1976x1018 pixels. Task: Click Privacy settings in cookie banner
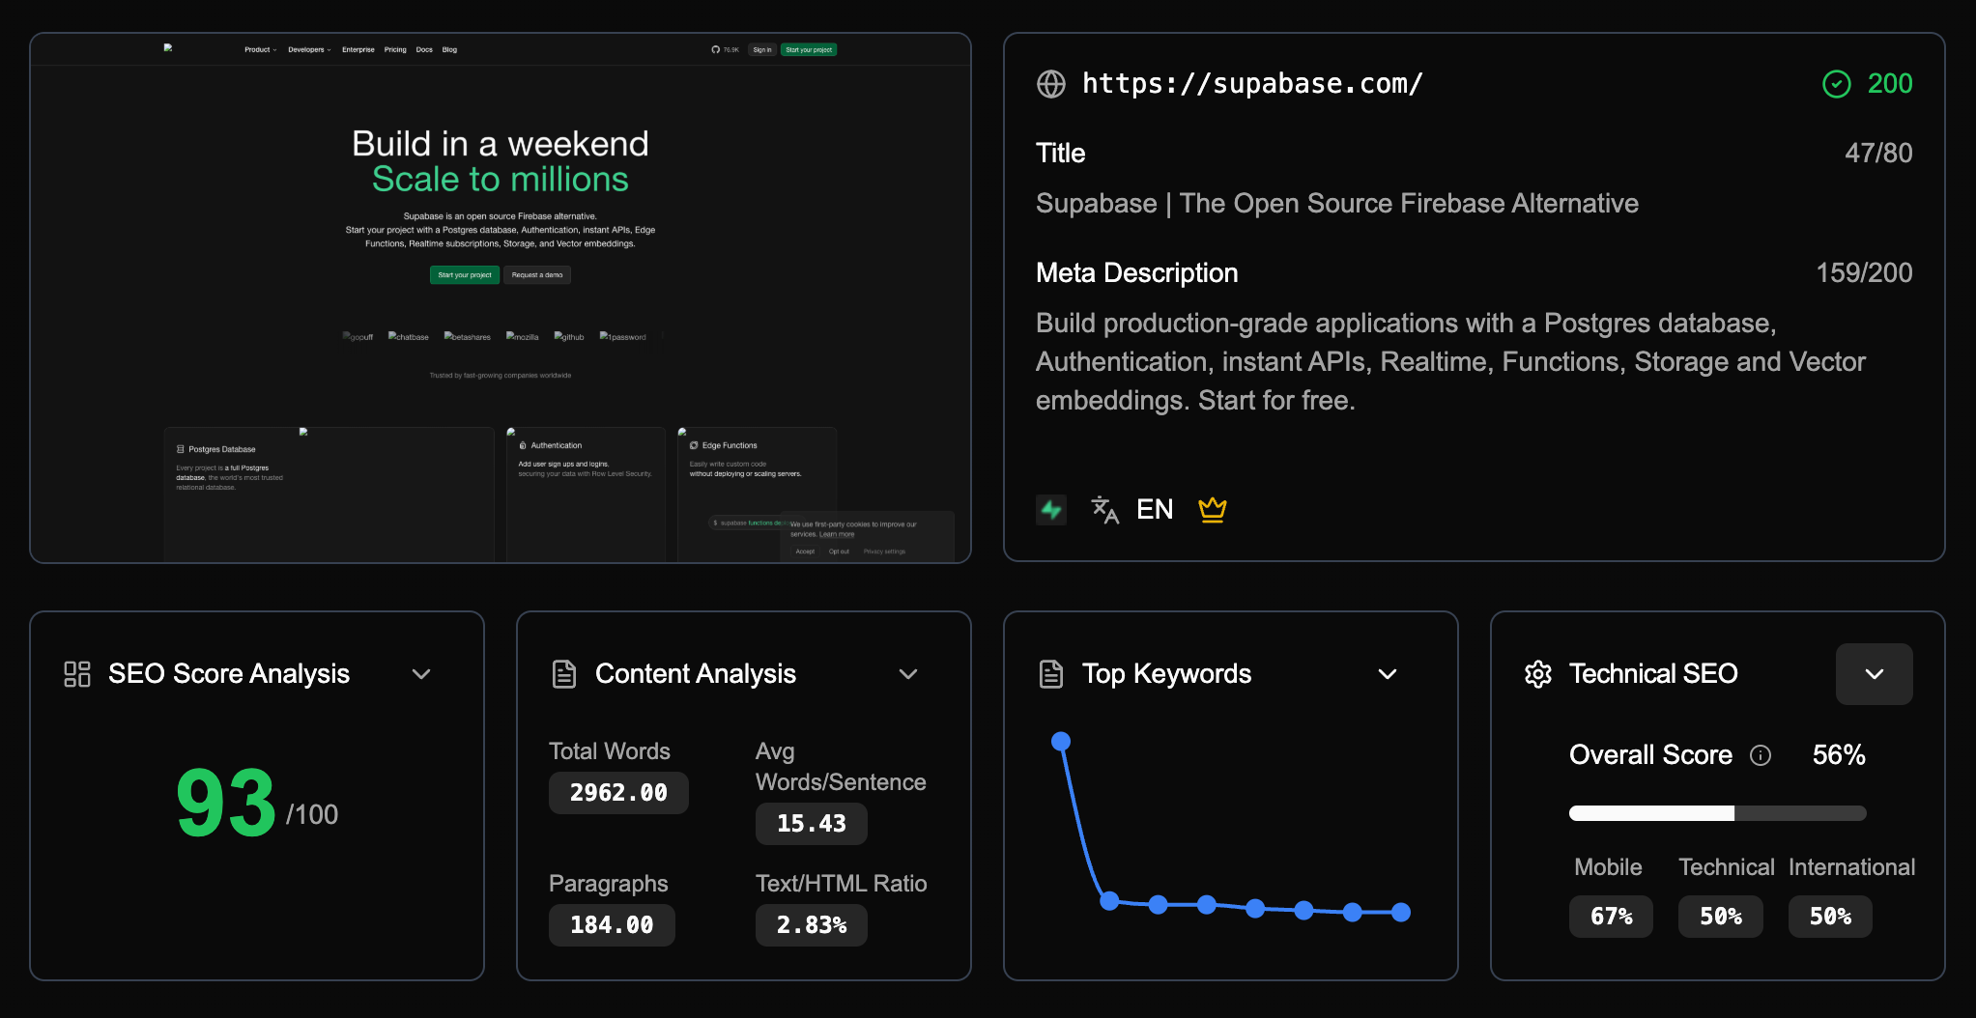pos(884,551)
